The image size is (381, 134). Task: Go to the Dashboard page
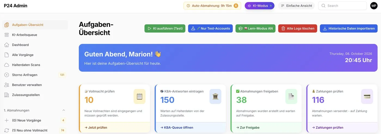[x=35, y=45]
